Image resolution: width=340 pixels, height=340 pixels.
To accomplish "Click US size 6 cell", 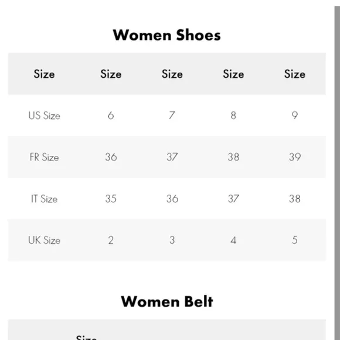I will pyautogui.click(x=111, y=115).
